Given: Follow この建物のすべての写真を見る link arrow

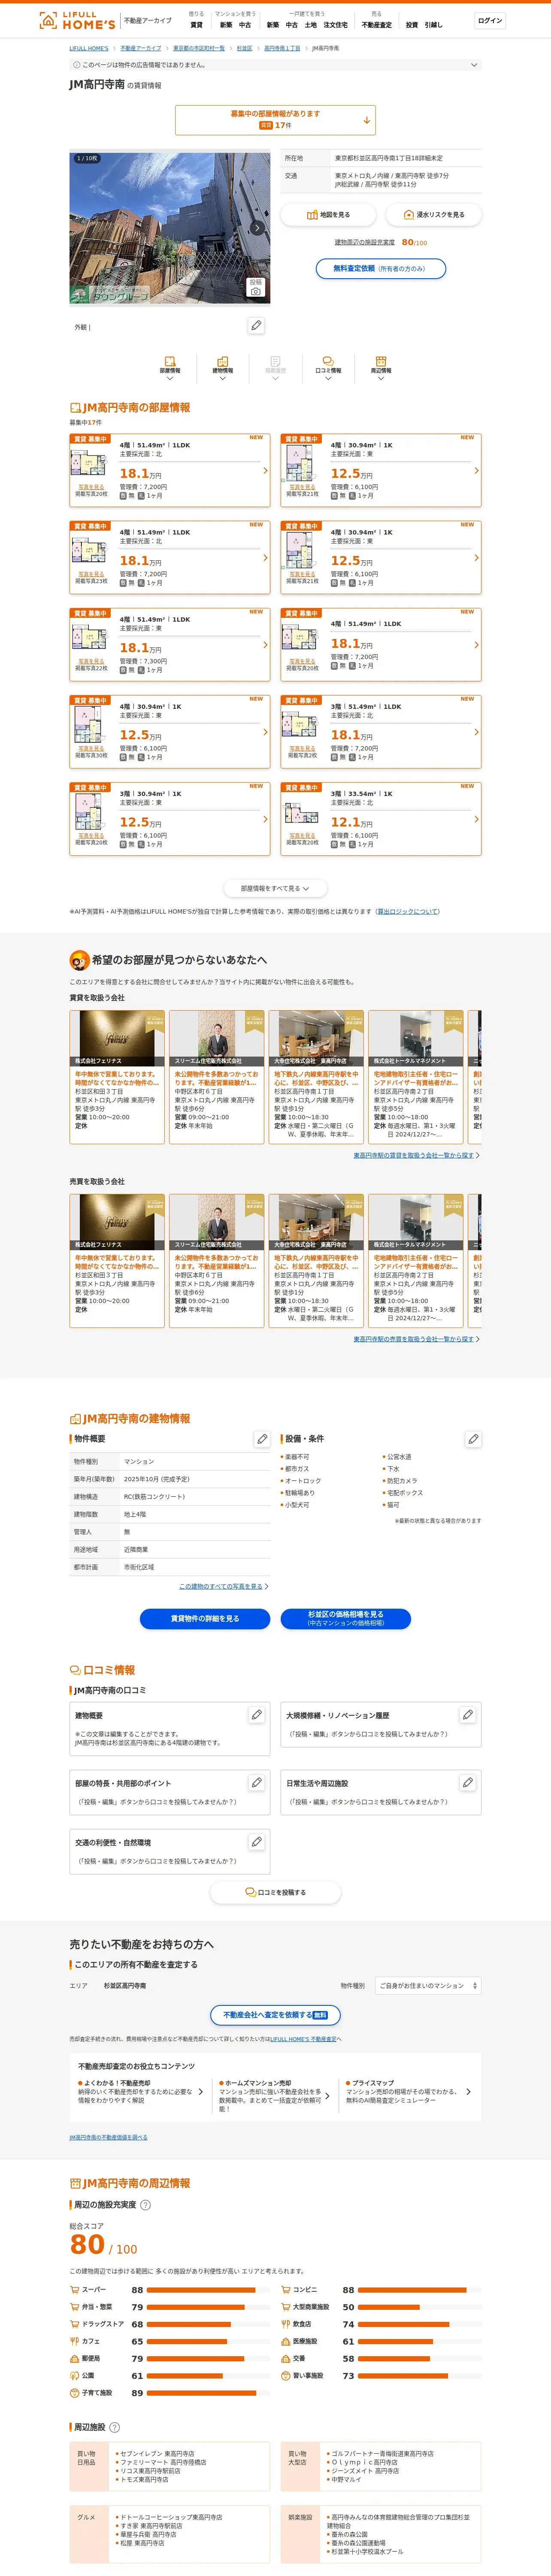Looking at the screenshot, I should (266, 1586).
